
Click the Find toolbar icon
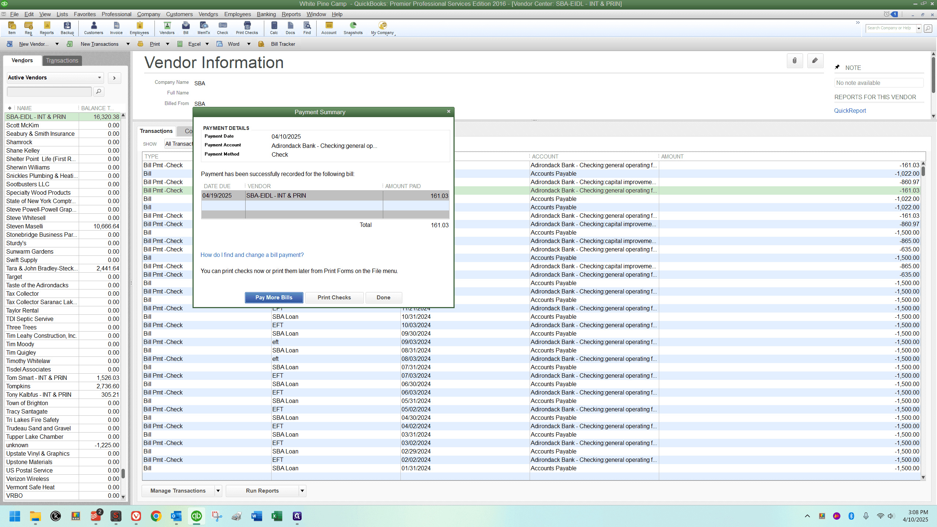[x=307, y=28]
